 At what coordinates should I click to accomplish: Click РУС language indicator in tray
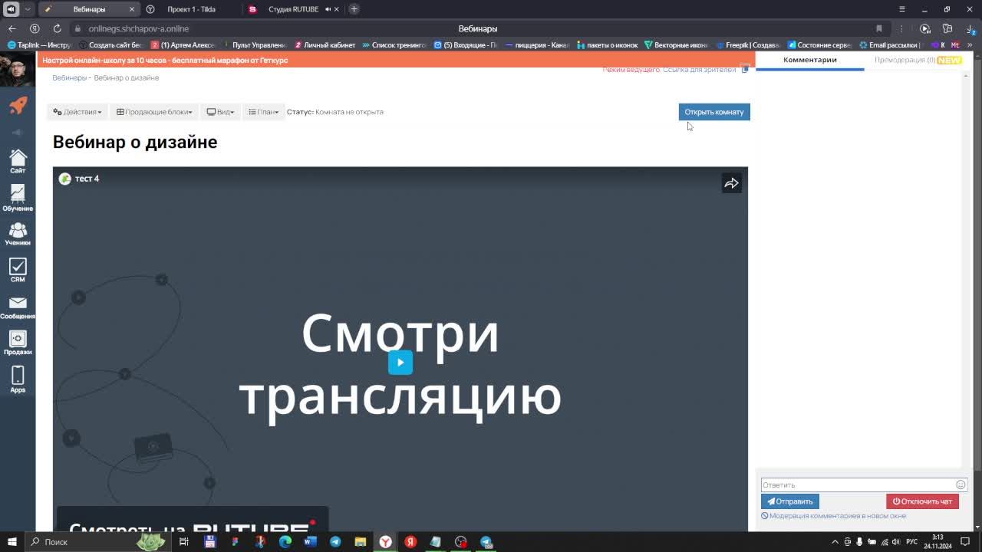click(x=911, y=542)
